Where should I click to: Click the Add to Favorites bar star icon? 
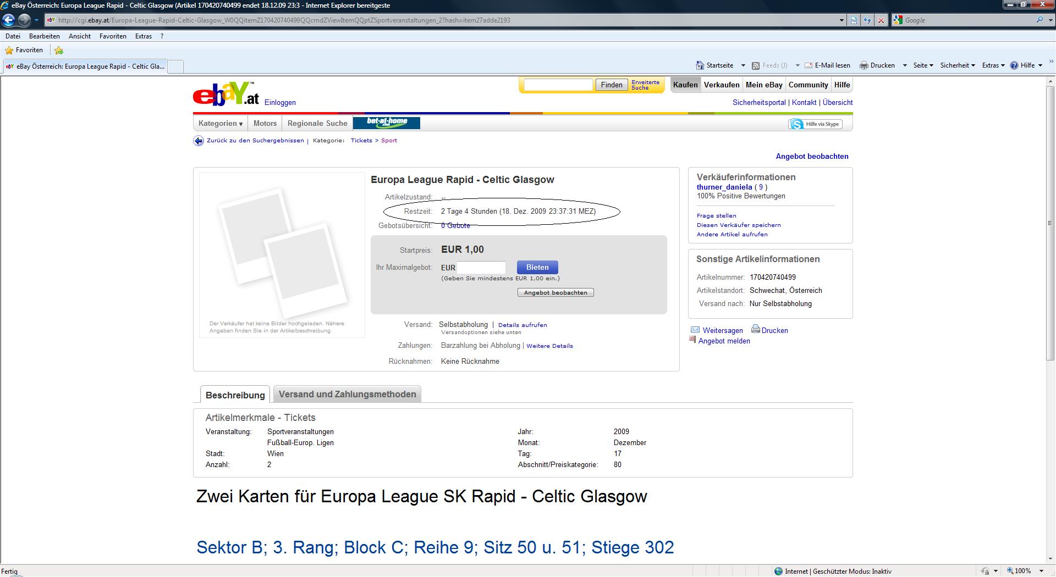pos(59,51)
